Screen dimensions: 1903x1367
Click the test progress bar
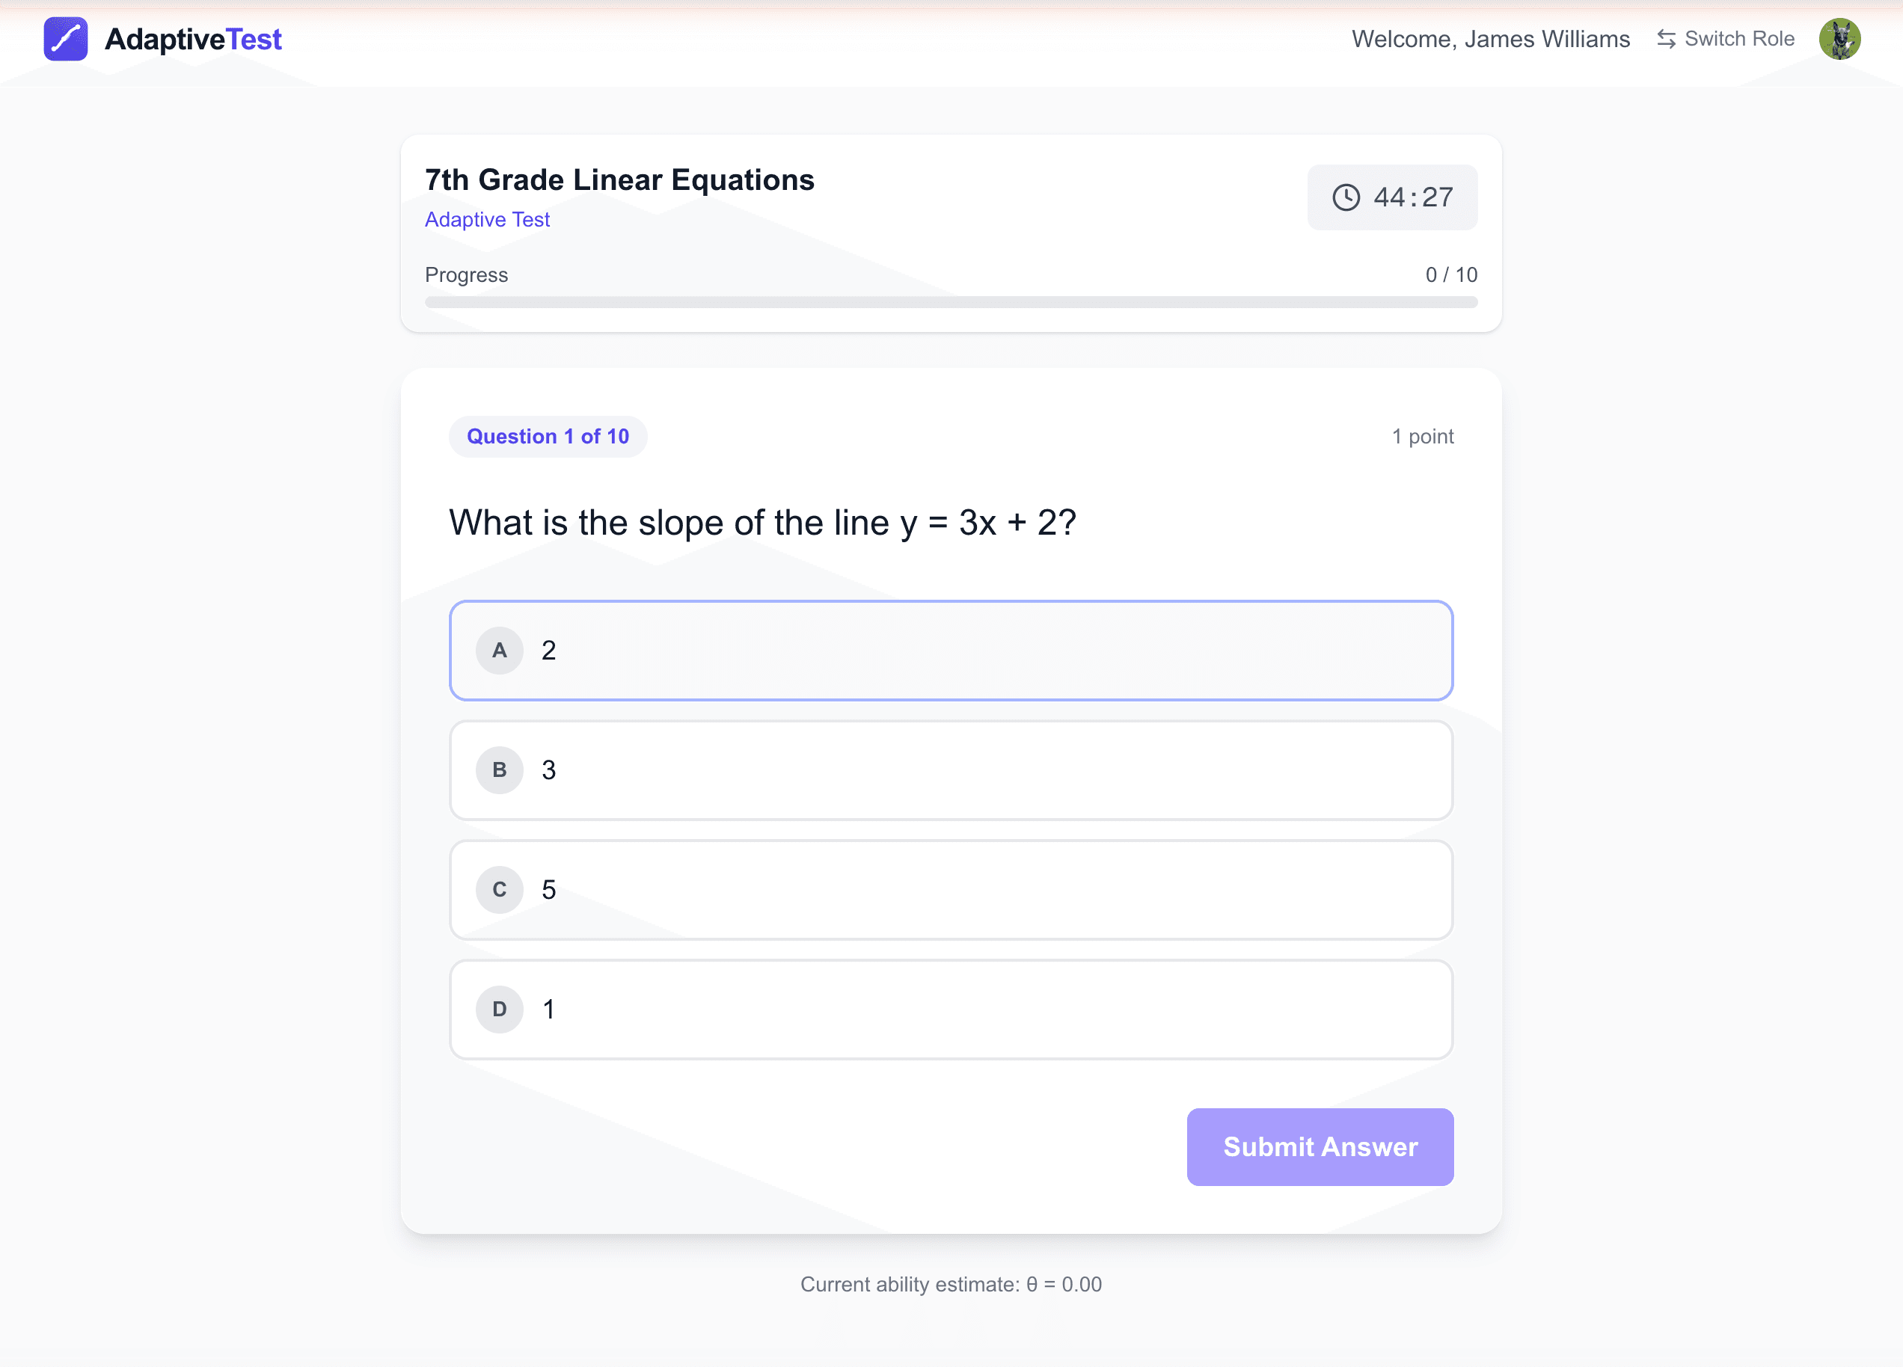[951, 302]
